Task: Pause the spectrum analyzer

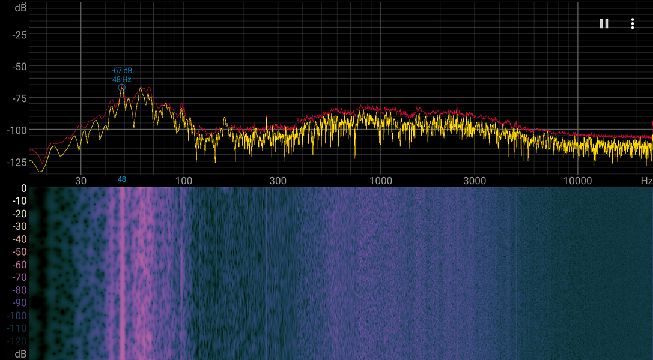Action: 604,23
